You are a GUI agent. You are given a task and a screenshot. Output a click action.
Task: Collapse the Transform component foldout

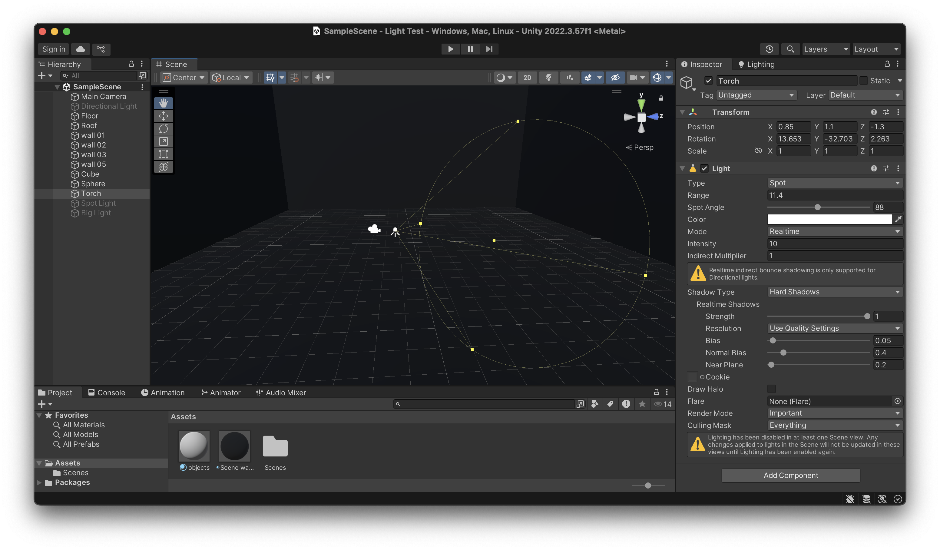(682, 112)
